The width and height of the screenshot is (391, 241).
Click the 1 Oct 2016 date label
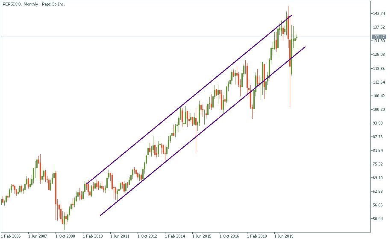(x=229, y=235)
